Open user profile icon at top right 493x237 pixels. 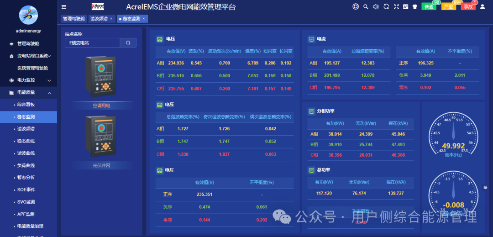tap(483, 6)
